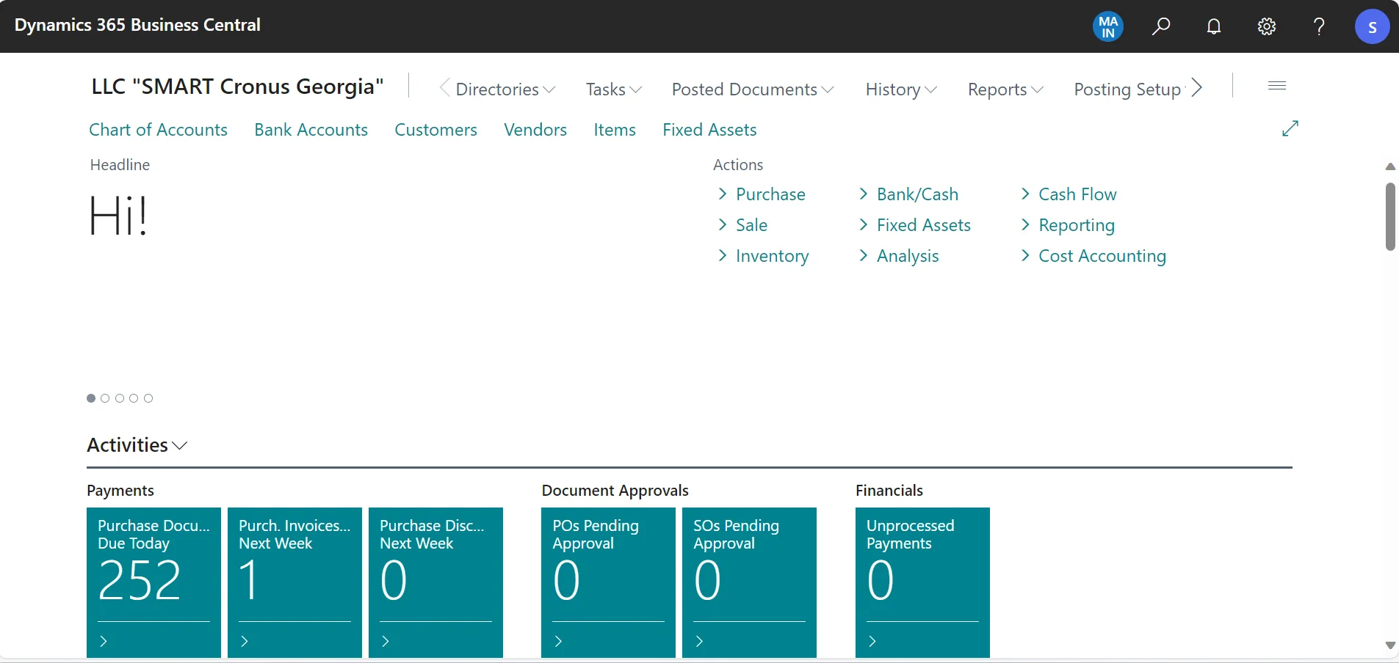Click the help question mark icon
The image size is (1399, 663).
[1319, 26]
